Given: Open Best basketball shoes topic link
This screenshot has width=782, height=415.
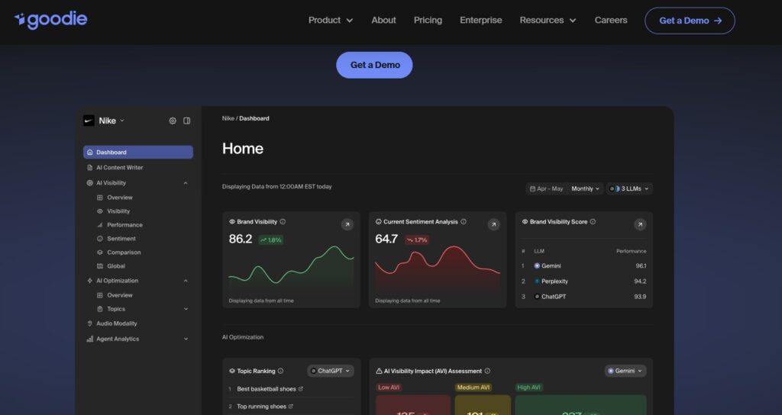Looking at the screenshot, I should (x=270, y=389).
